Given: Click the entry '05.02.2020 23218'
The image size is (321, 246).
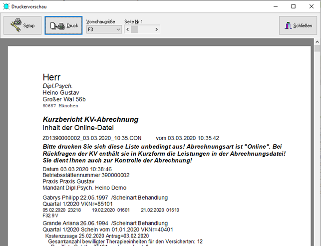Looking at the screenshot, I should tap(61, 210).
